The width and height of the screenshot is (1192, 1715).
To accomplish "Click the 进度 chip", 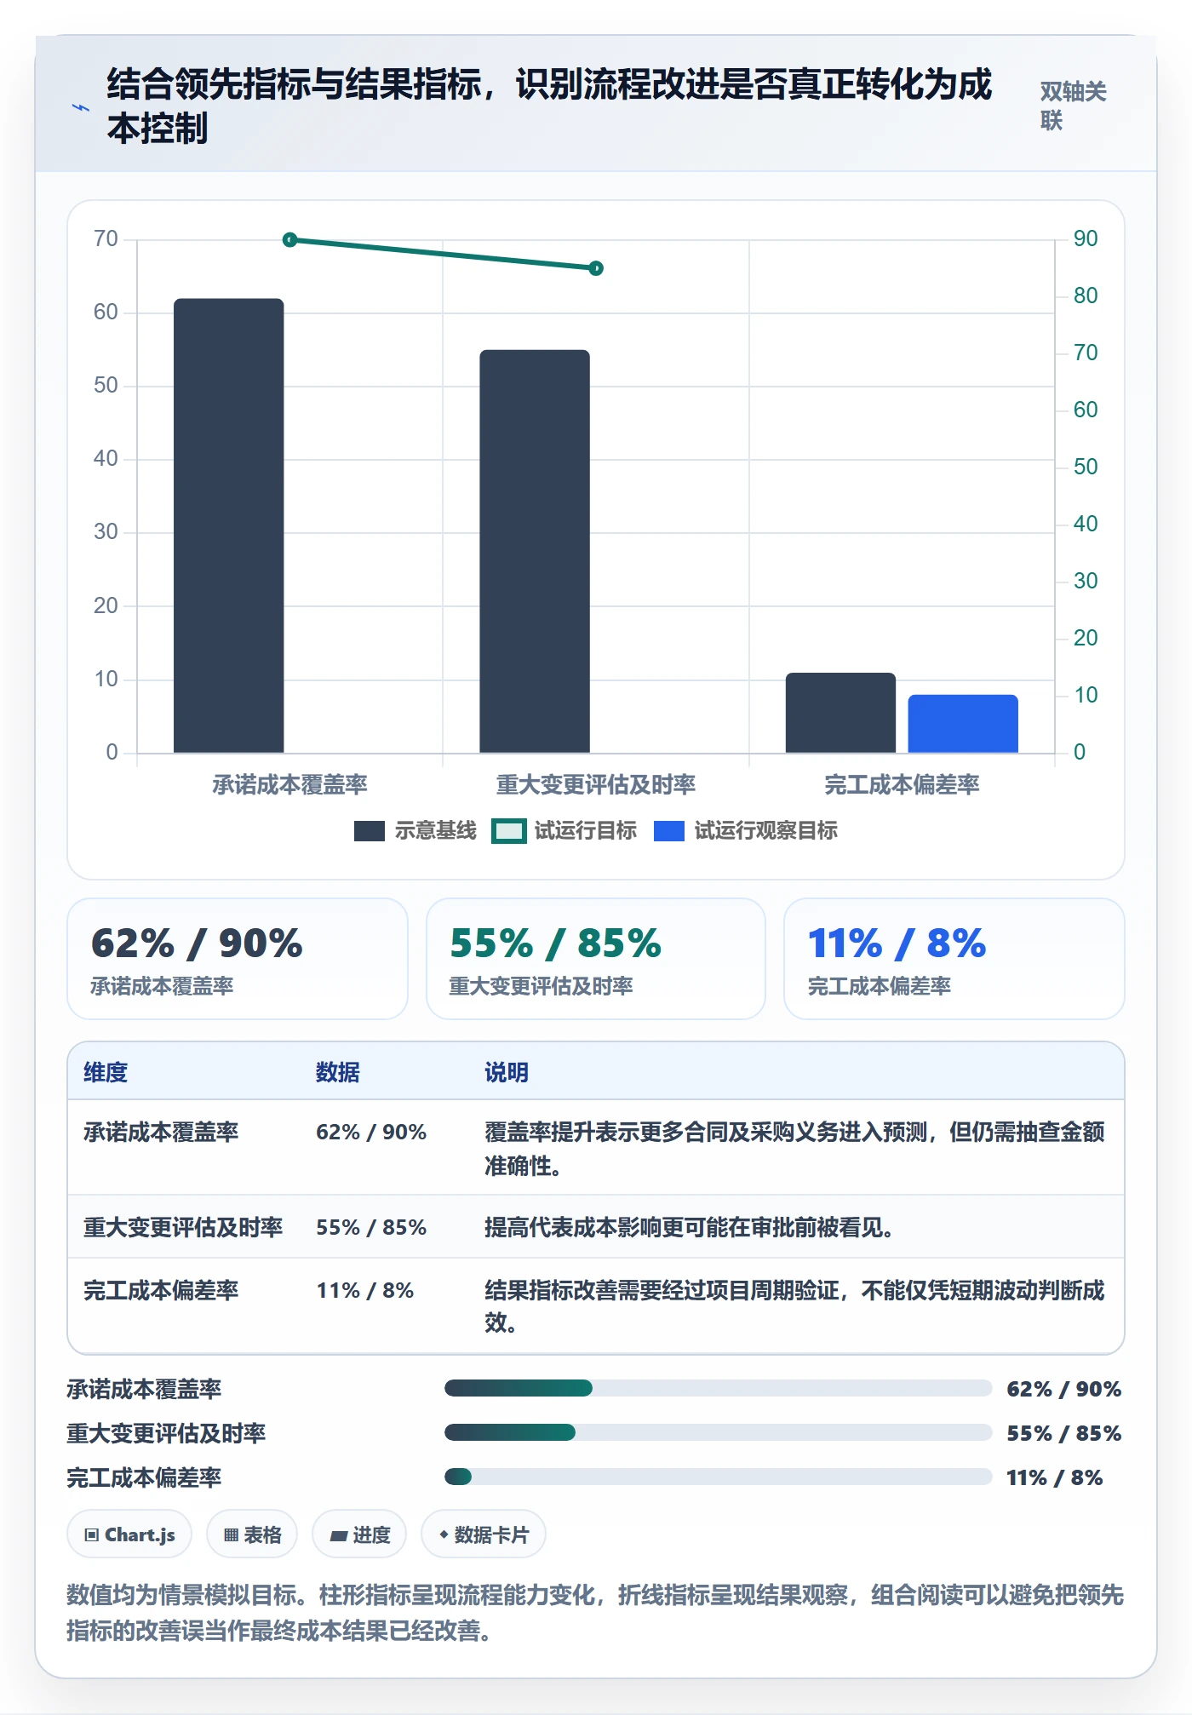I will [x=359, y=1534].
